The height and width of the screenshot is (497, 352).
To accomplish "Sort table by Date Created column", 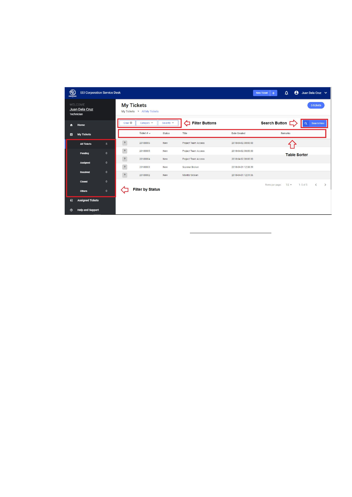I will click(238, 133).
